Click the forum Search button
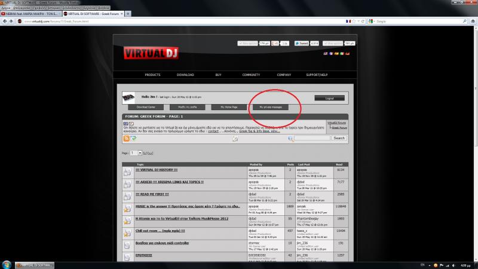This screenshot has width=478, height=269. [x=339, y=138]
